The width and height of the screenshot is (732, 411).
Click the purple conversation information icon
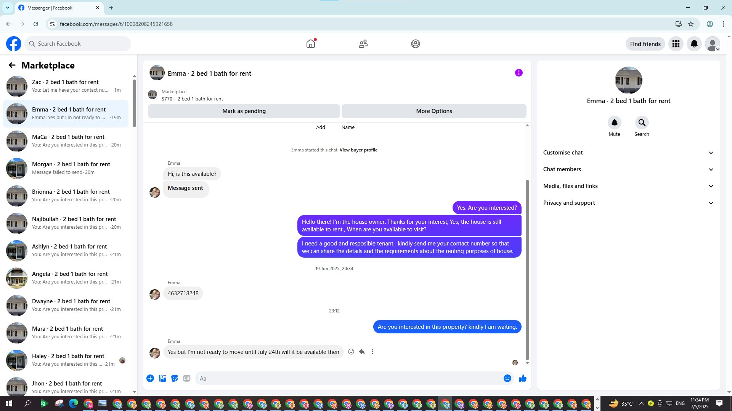[x=518, y=73]
